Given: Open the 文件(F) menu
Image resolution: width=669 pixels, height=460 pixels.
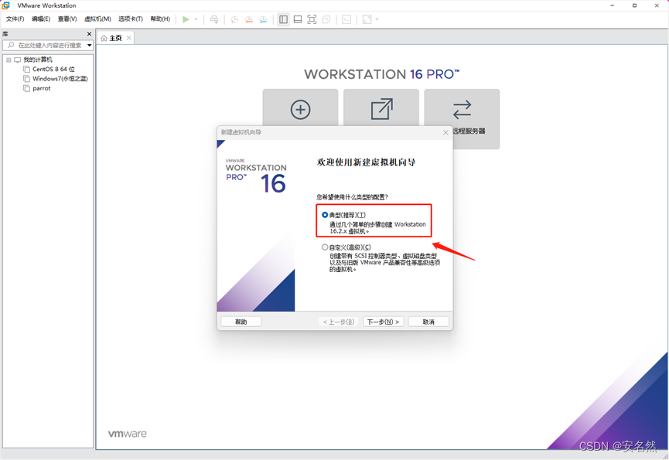Looking at the screenshot, I should coord(15,19).
